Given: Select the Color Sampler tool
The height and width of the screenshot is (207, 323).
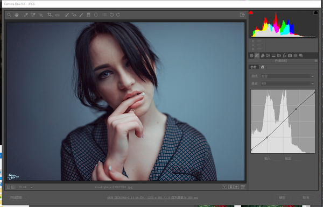Looking at the screenshot, I should tap(33, 15).
